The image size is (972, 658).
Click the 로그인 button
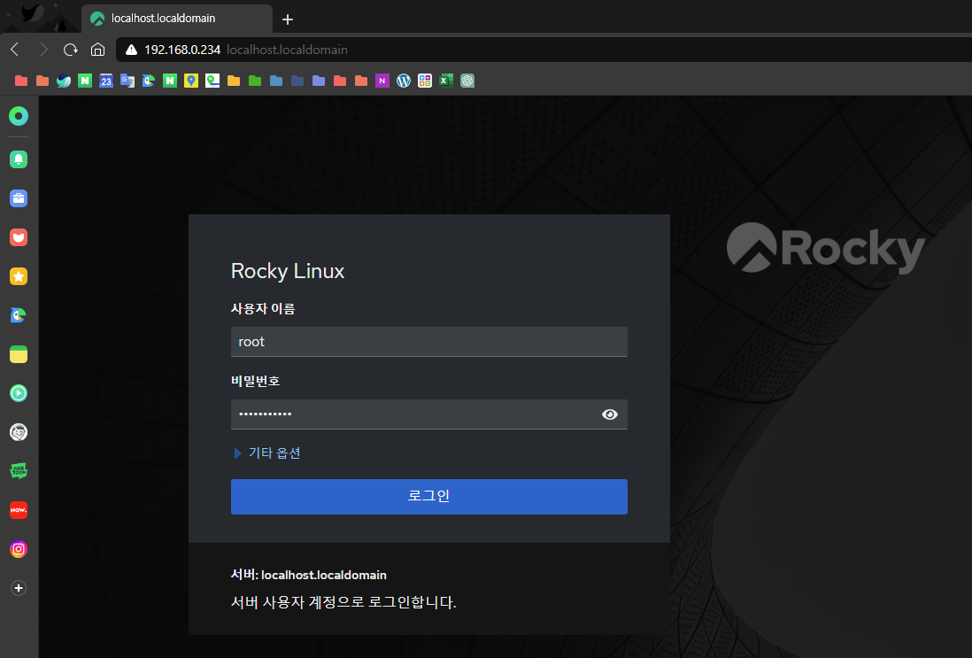pyautogui.click(x=429, y=497)
